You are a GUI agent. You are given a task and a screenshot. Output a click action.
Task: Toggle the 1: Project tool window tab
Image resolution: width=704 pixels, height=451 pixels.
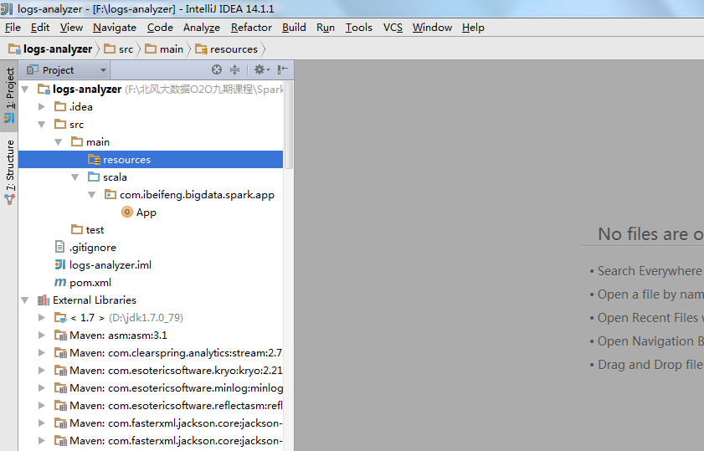click(x=9, y=95)
